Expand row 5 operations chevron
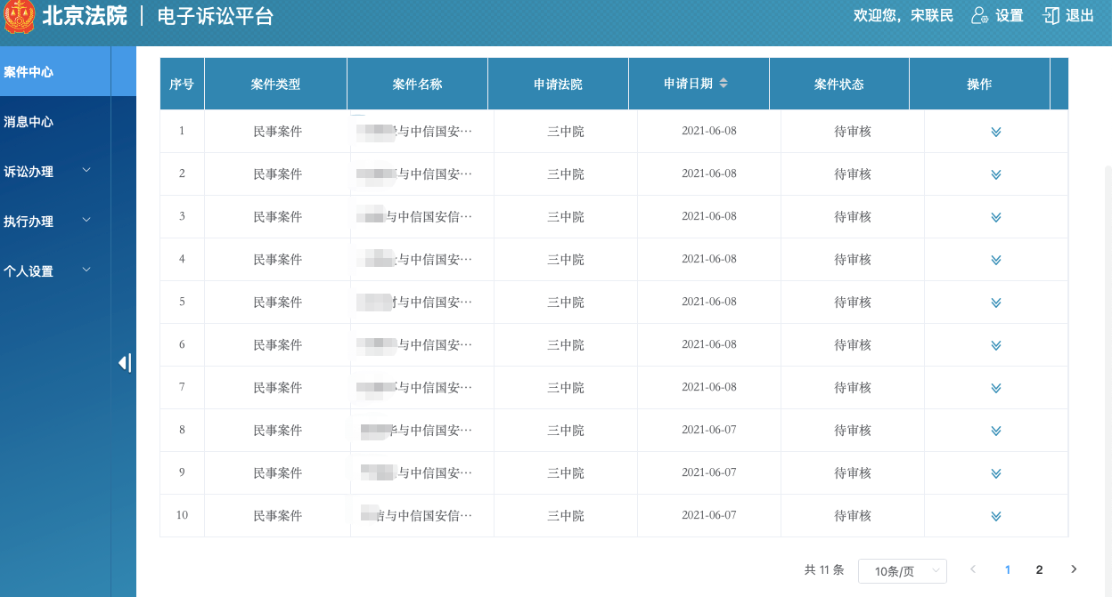 996,303
